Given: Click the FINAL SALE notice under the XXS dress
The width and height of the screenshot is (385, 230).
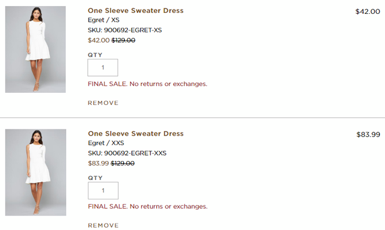Looking at the screenshot, I should pyautogui.click(x=147, y=207).
